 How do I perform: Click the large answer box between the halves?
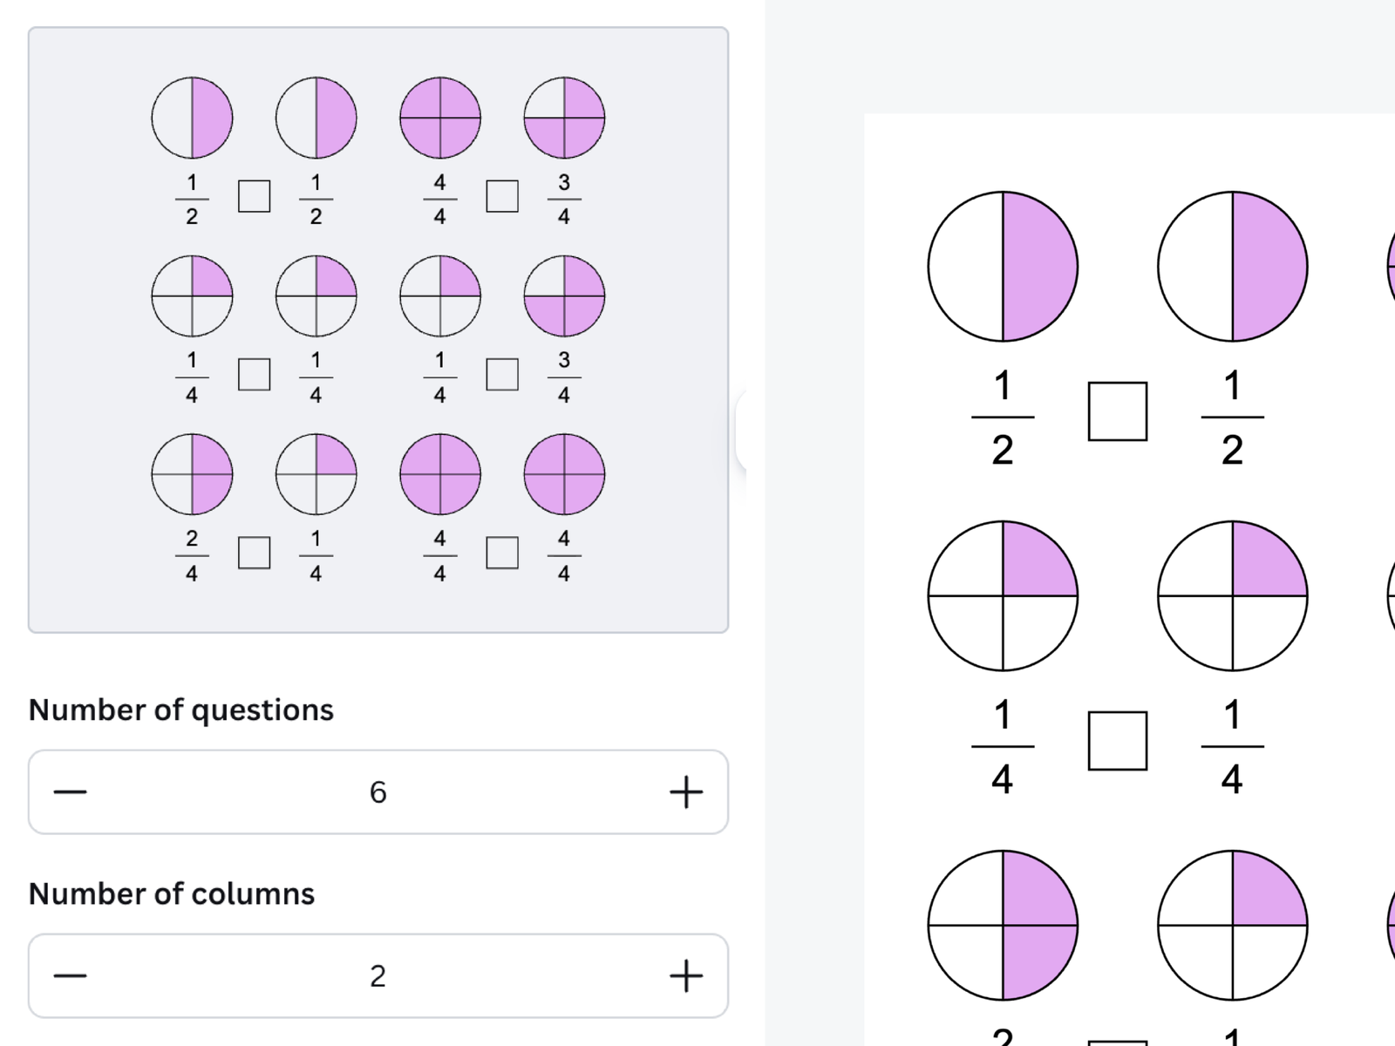[1117, 411]
